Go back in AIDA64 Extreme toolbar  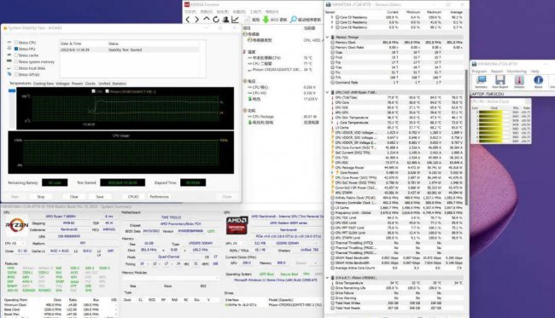[x=188, y=20]
